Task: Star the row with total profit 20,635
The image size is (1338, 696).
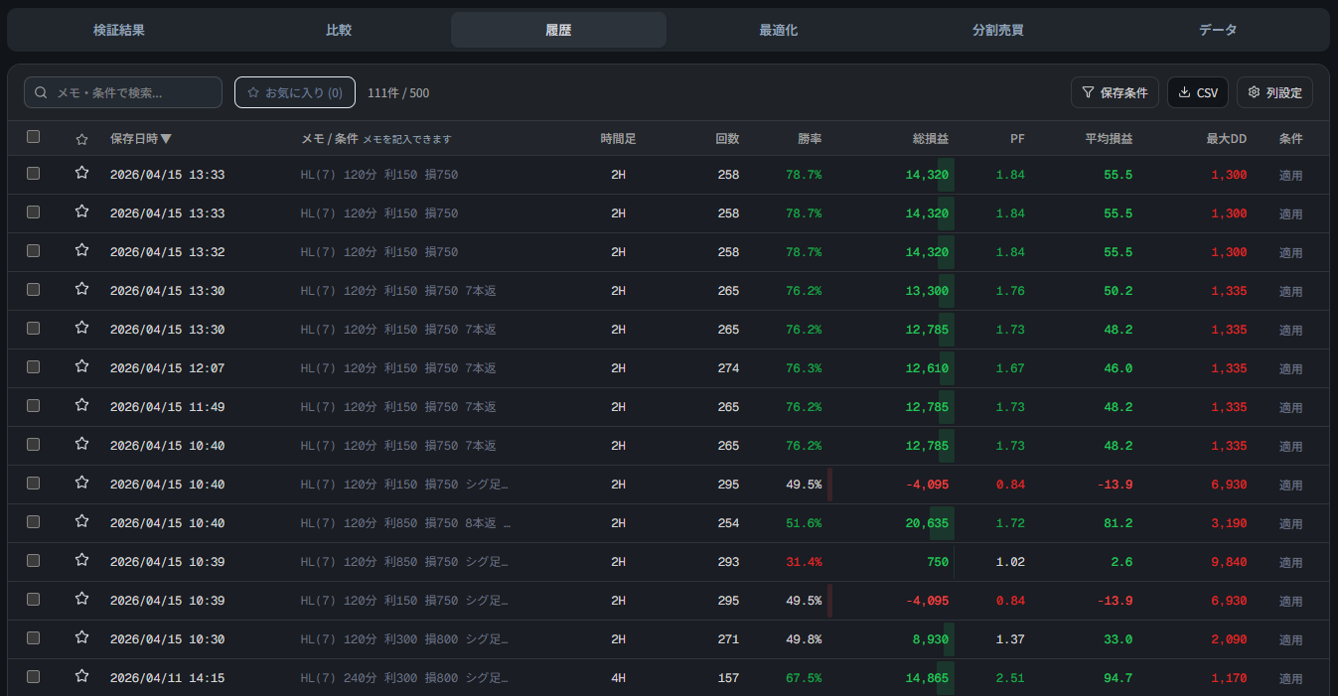Action: pyautogui.click(x=82, y=521)
